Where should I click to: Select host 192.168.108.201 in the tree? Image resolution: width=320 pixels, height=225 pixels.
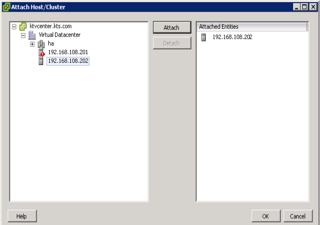68,52
